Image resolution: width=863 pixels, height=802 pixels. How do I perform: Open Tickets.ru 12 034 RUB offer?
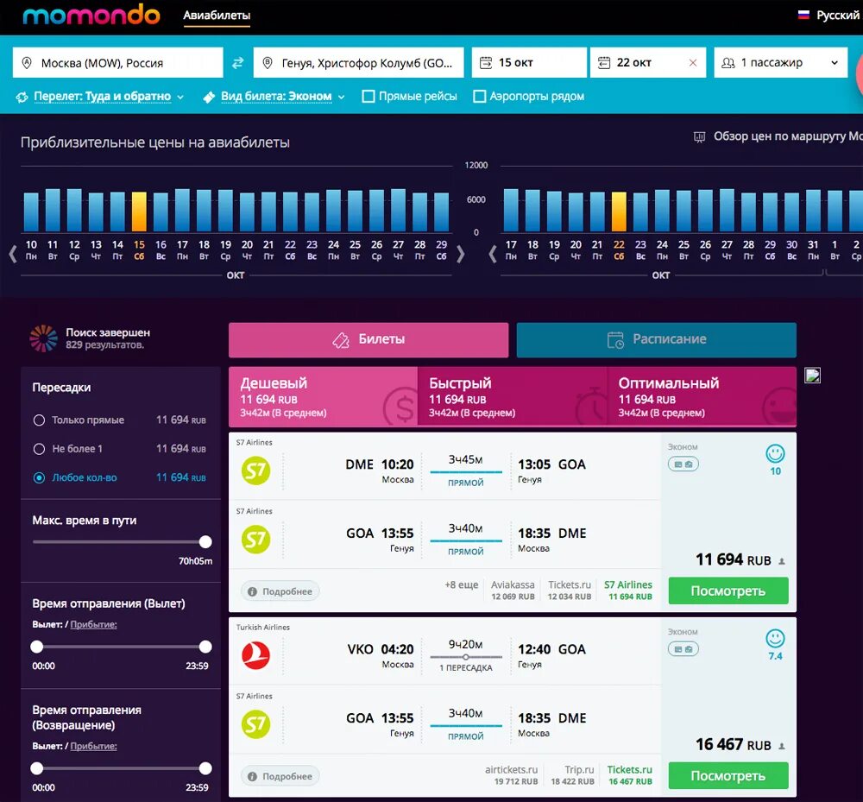pyautogui.click(x=569, y=590)
